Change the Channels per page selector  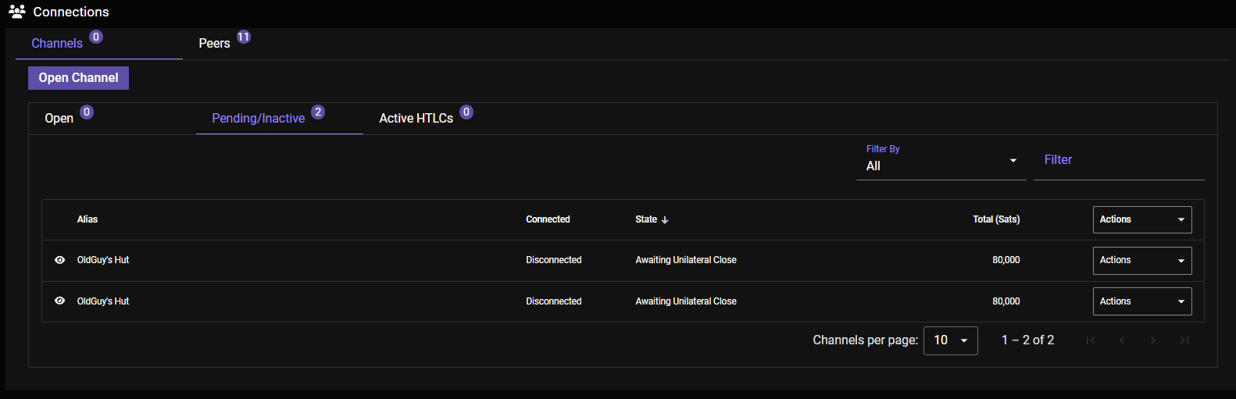pos(950,340)
